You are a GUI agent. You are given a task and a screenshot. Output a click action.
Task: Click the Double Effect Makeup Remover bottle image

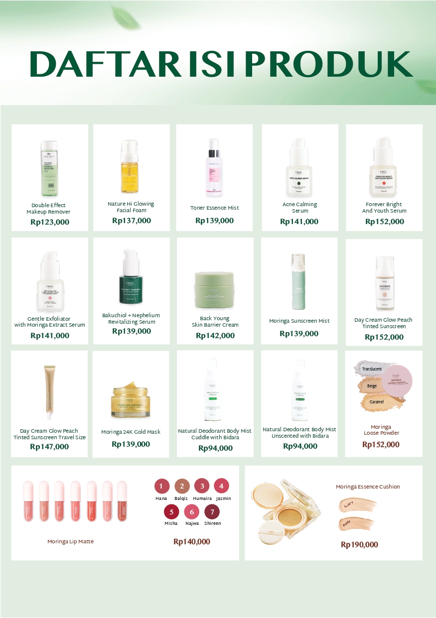[x=50, y=169]
